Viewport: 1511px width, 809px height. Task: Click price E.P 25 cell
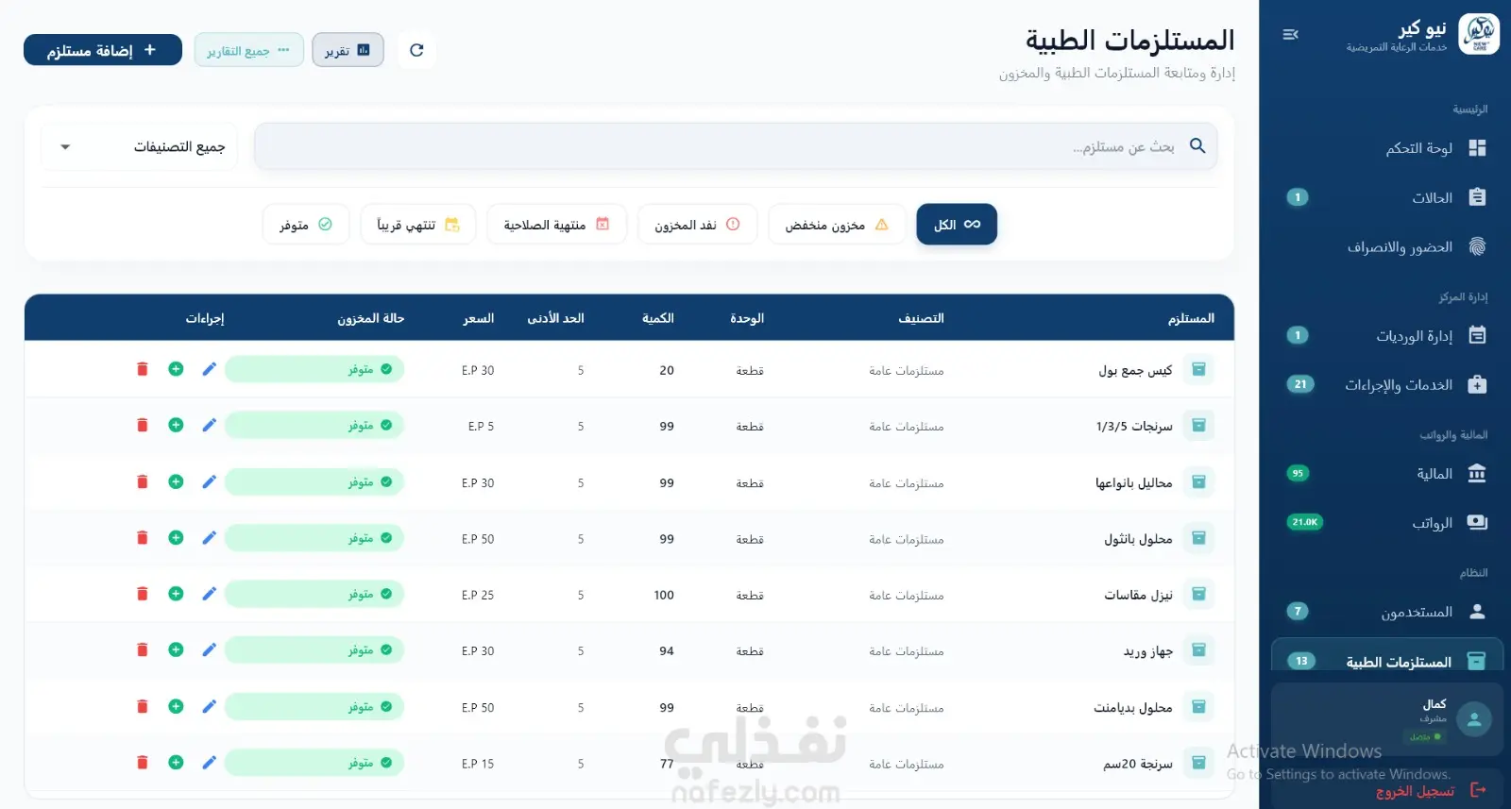[478, 595]
